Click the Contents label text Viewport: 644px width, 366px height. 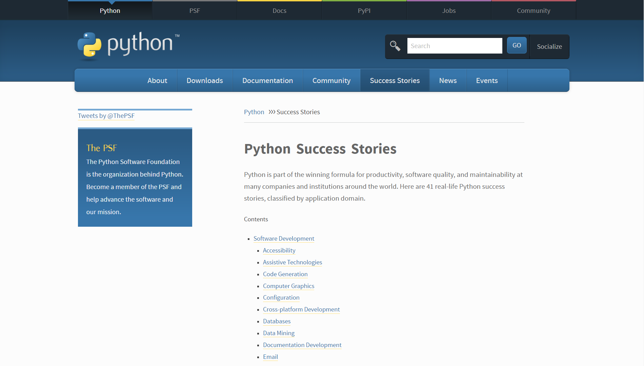[256, 219]
